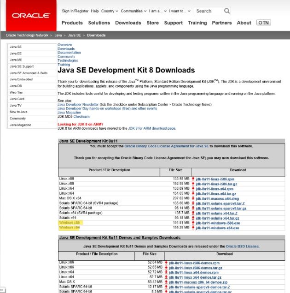Expand the 'I am a...' dropdown

tap(158, 11)
